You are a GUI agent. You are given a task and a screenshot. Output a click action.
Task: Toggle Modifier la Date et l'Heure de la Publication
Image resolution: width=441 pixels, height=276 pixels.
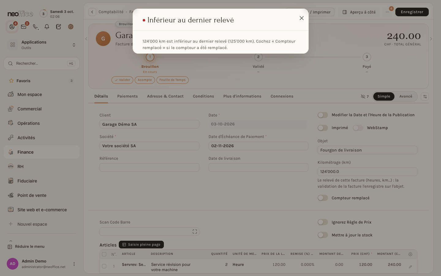pos(323,115)
